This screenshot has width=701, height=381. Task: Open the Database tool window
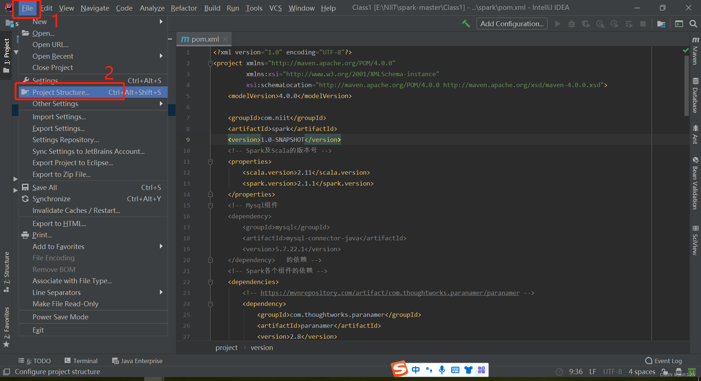(x=695, y=96)
